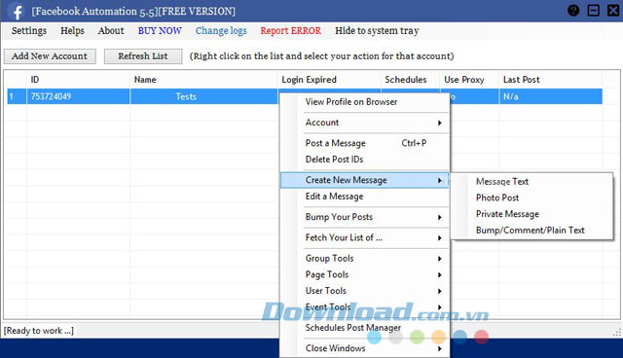Open the Helps menu
Viewport: 623px width, 358px height.
[72, 31]
